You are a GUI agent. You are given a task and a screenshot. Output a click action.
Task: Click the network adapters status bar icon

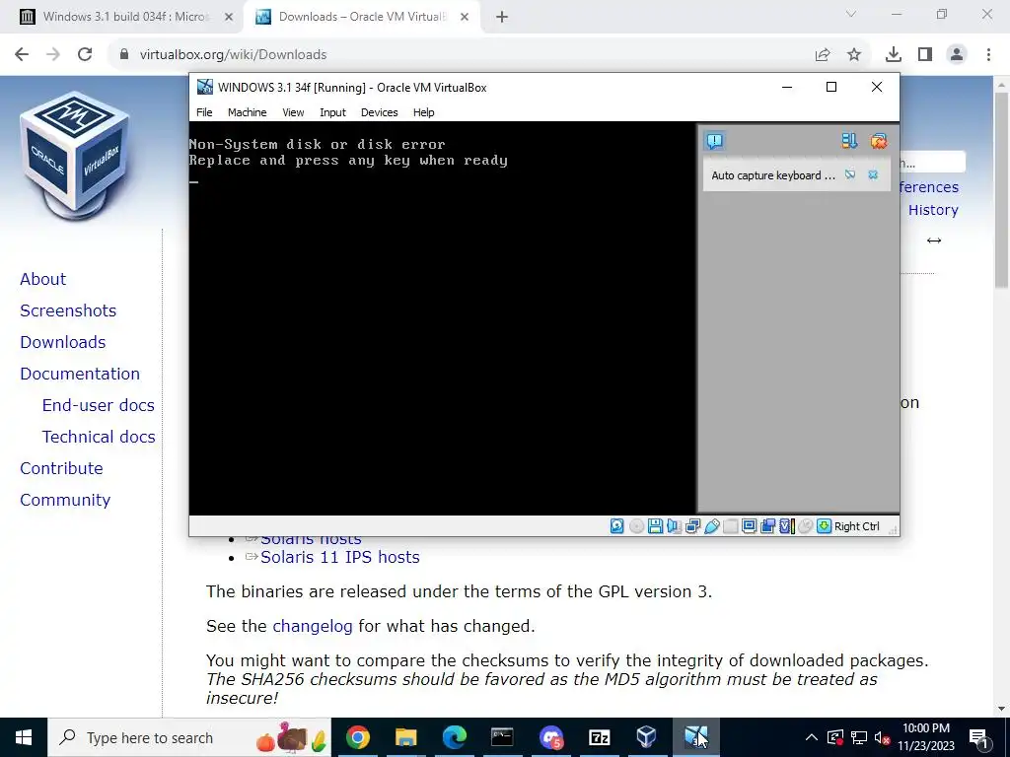pyautogui.click(x=693, y=526)
